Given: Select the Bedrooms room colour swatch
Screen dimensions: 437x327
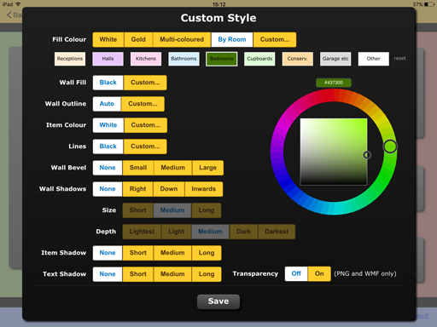Looking at the screenshot, I should [x=222, y=59].
